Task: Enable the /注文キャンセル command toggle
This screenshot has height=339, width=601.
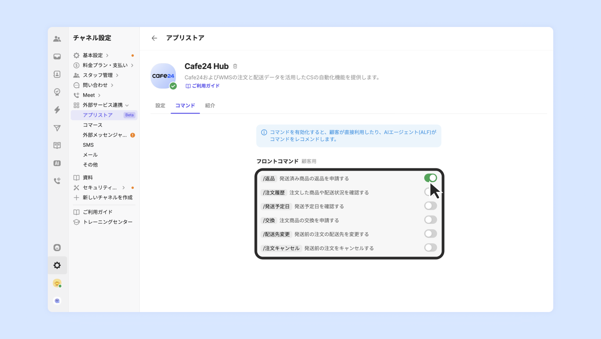Action: pyautogui.click(x=430, y=247)
